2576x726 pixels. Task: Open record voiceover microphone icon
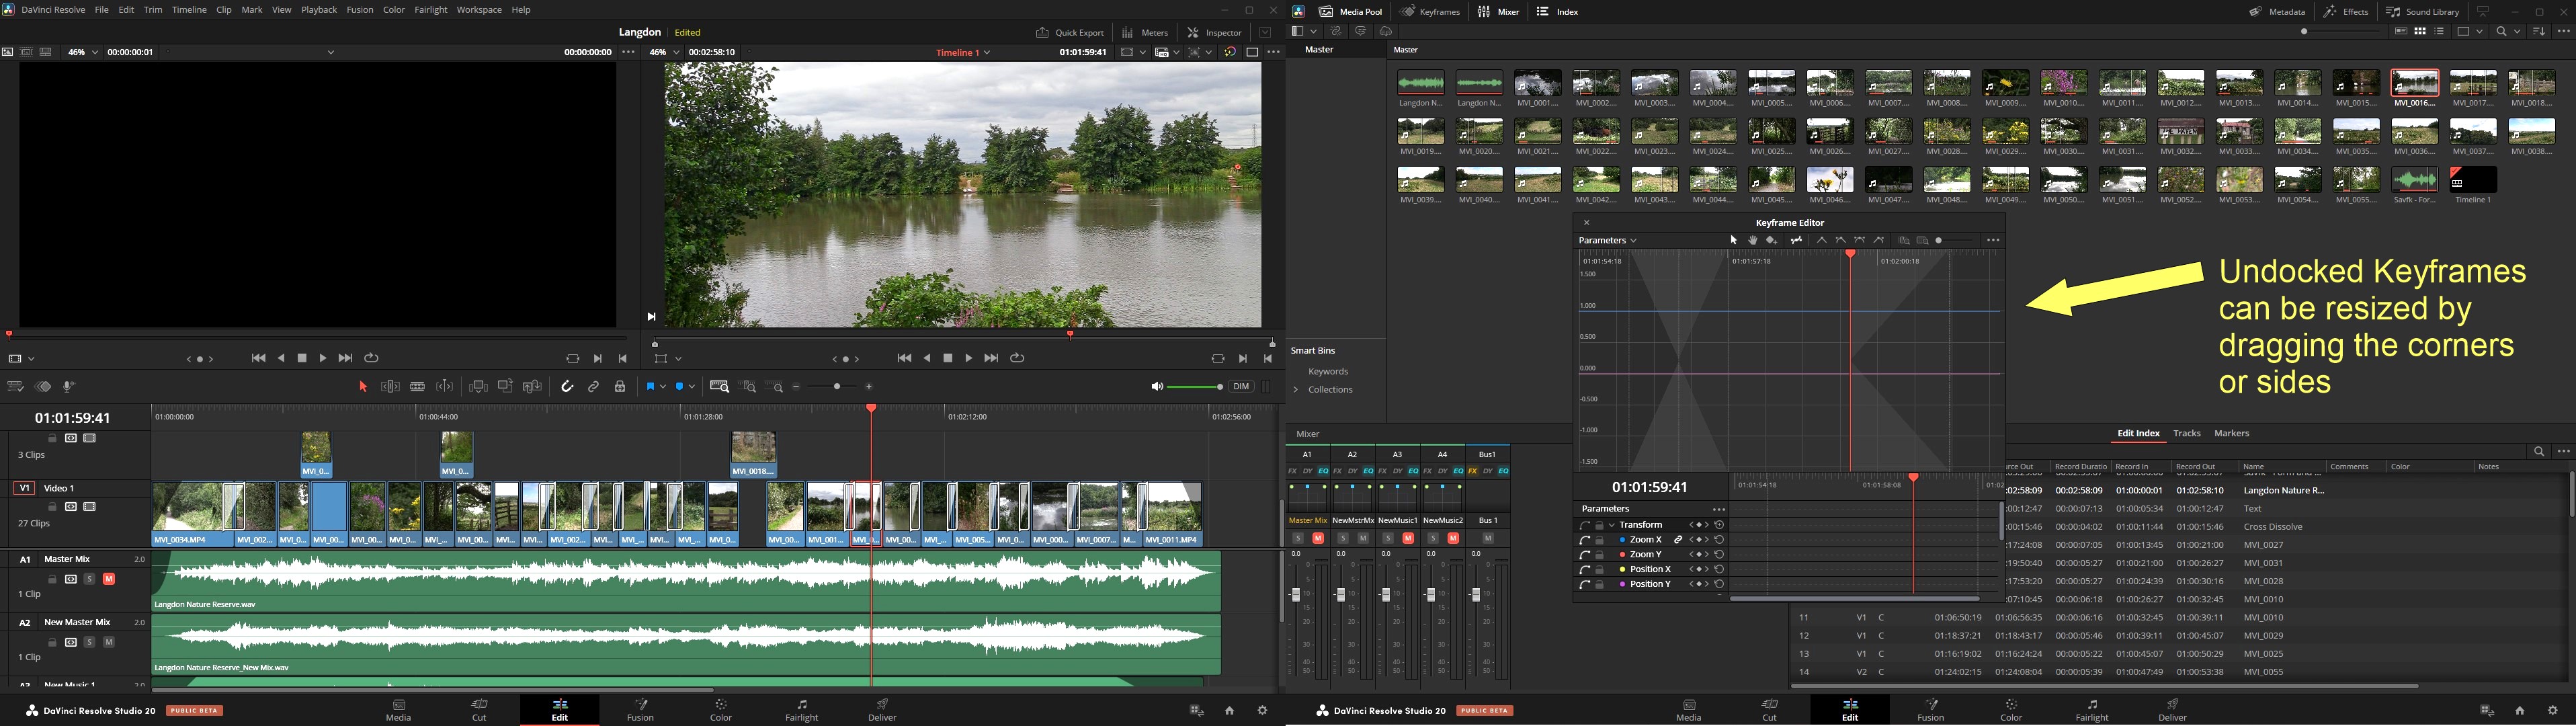70,387
